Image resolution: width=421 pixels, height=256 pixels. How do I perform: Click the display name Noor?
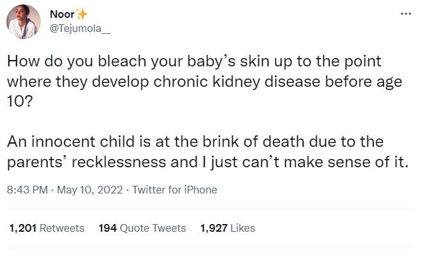[61, 14]
